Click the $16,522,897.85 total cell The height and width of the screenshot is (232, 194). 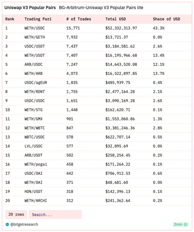(x=121, y=73)
